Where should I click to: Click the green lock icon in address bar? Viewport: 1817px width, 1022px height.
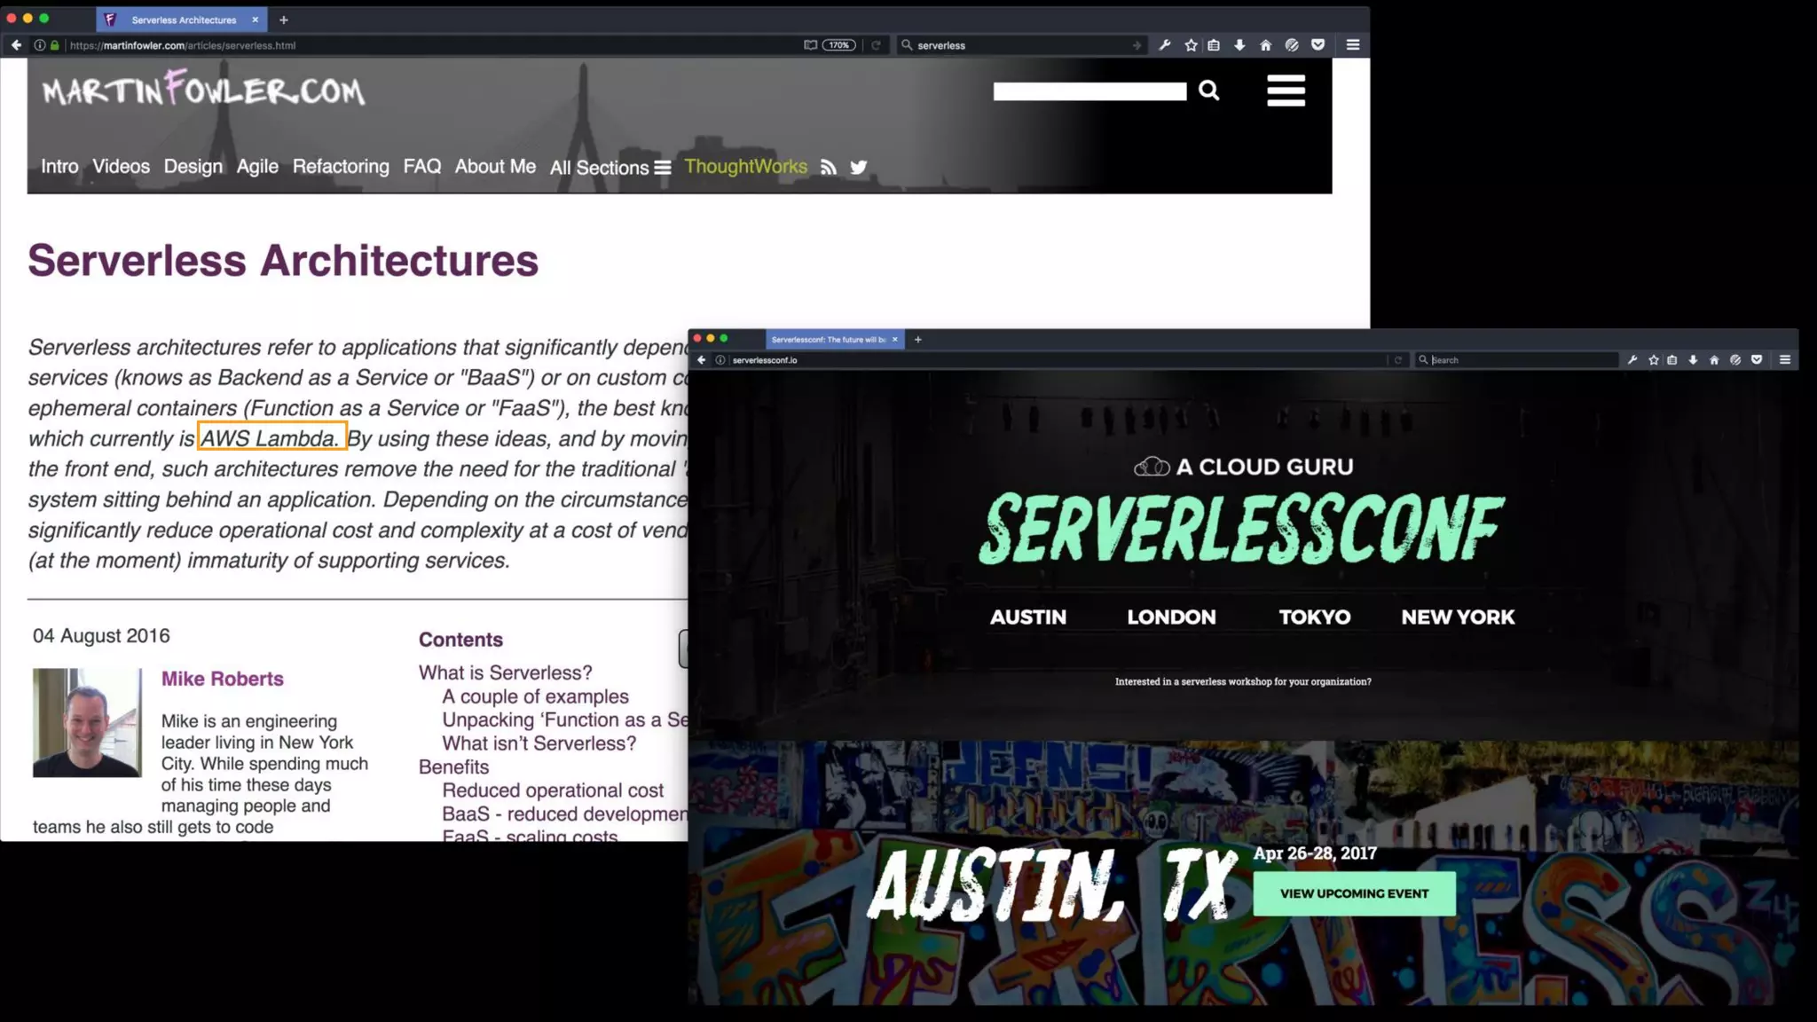55,45
